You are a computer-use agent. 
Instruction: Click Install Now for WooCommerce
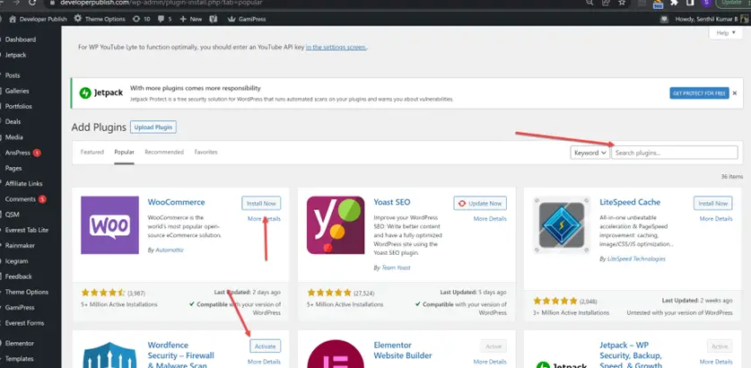tap(261, 203)
